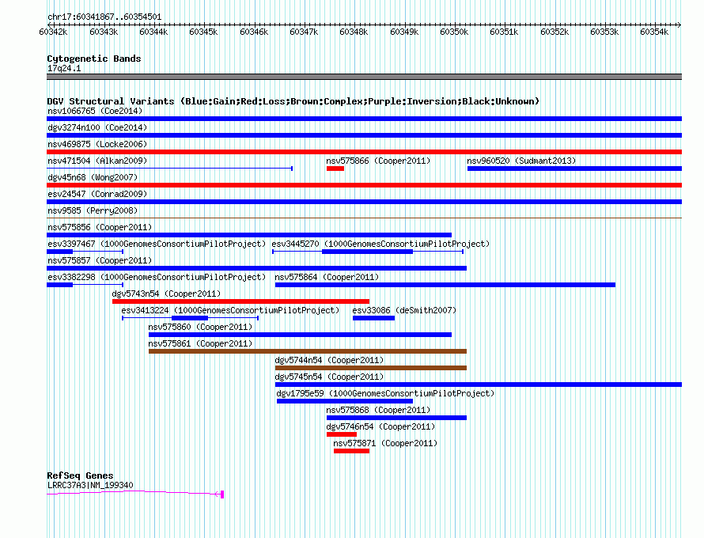Open the esv24547 (Conrad2009) variant label

pos(97,194)
